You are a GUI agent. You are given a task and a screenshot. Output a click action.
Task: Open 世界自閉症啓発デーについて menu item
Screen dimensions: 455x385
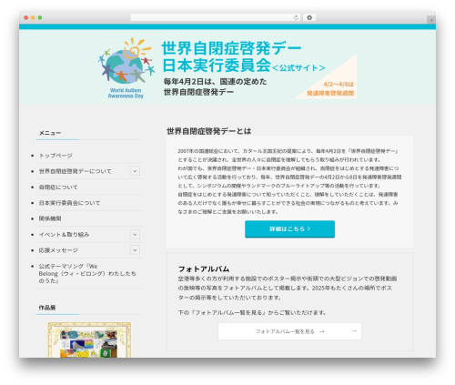pos(75,171)
